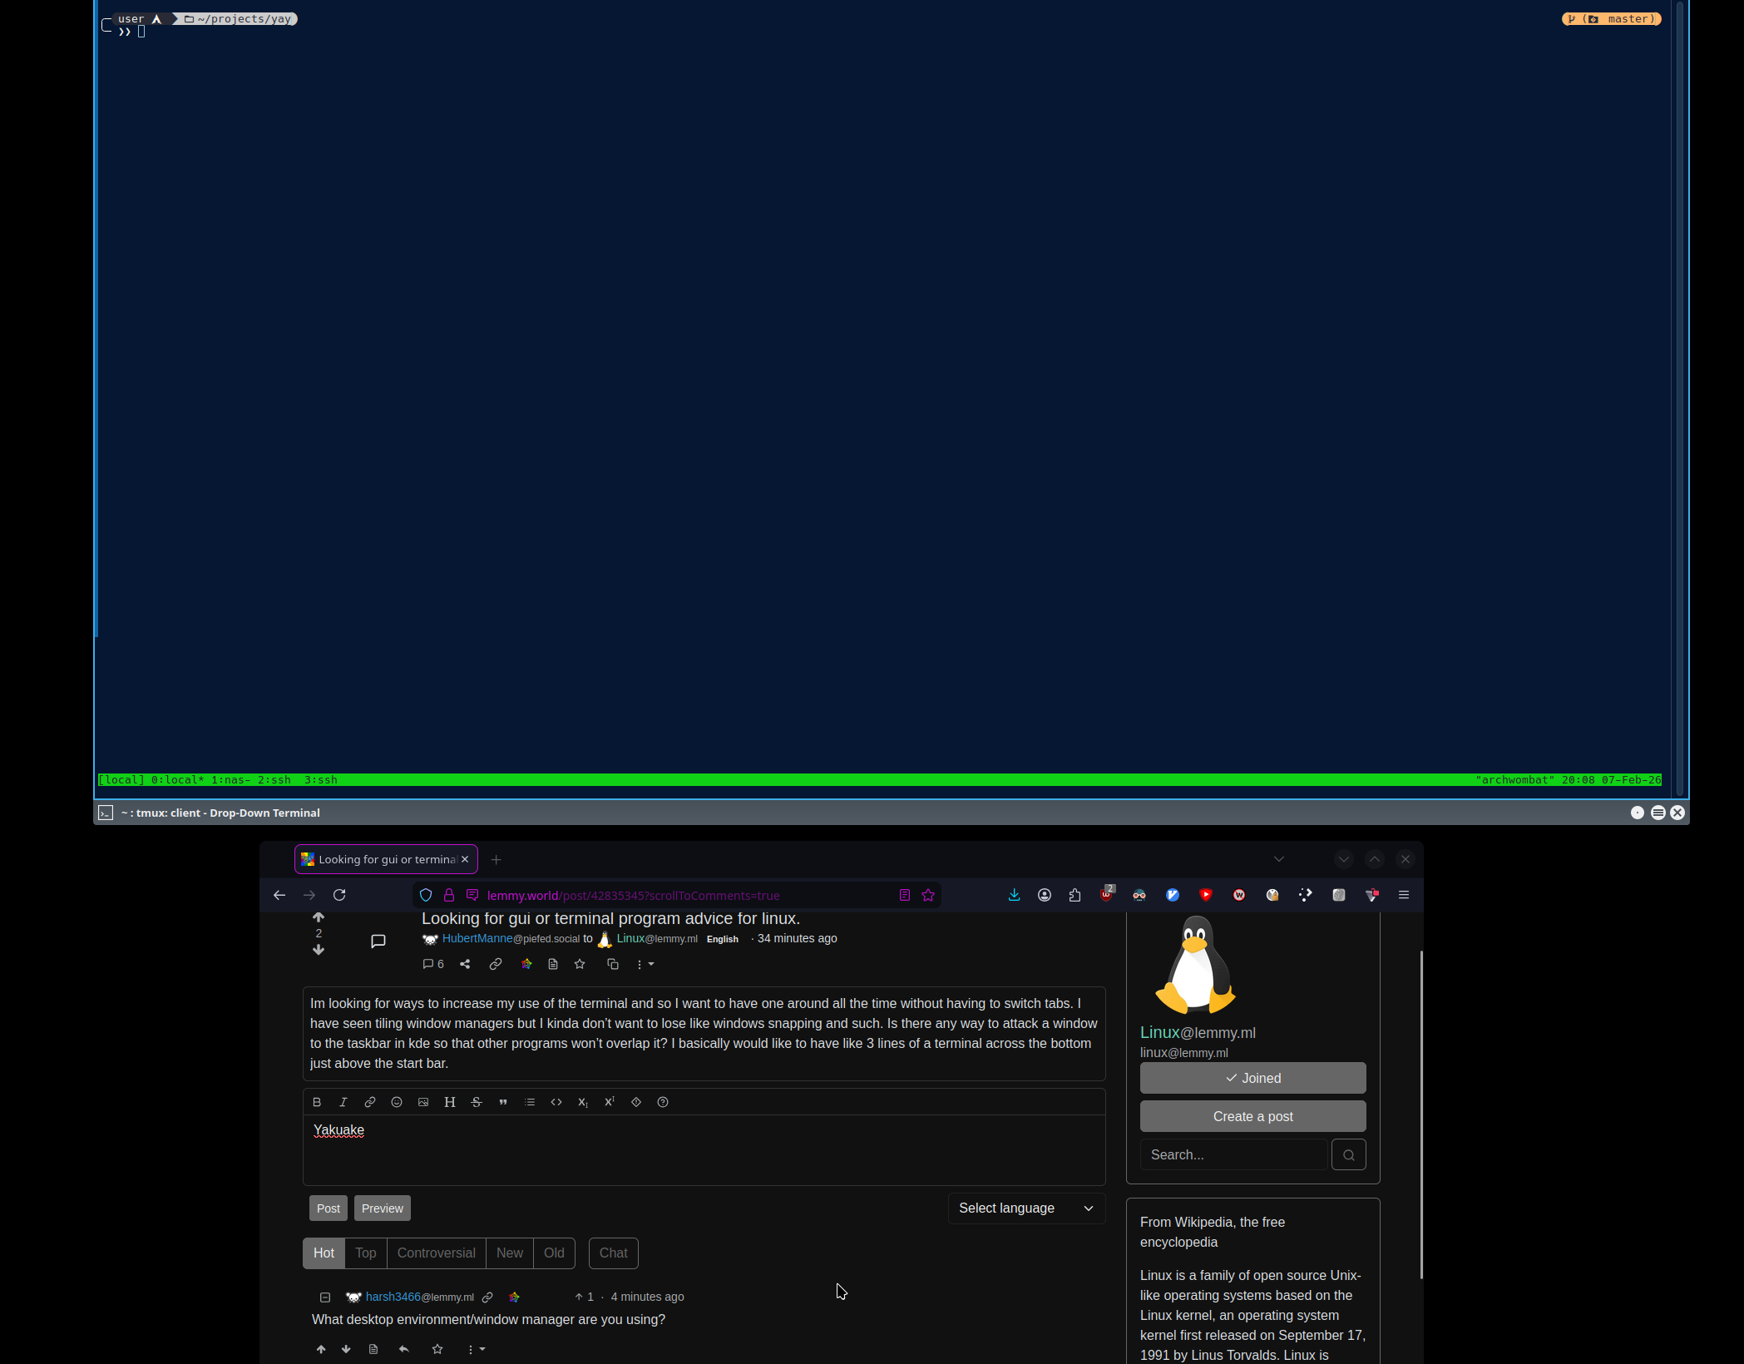Select the 'Looking for gui or terminal' browser tab

(386, 859)
